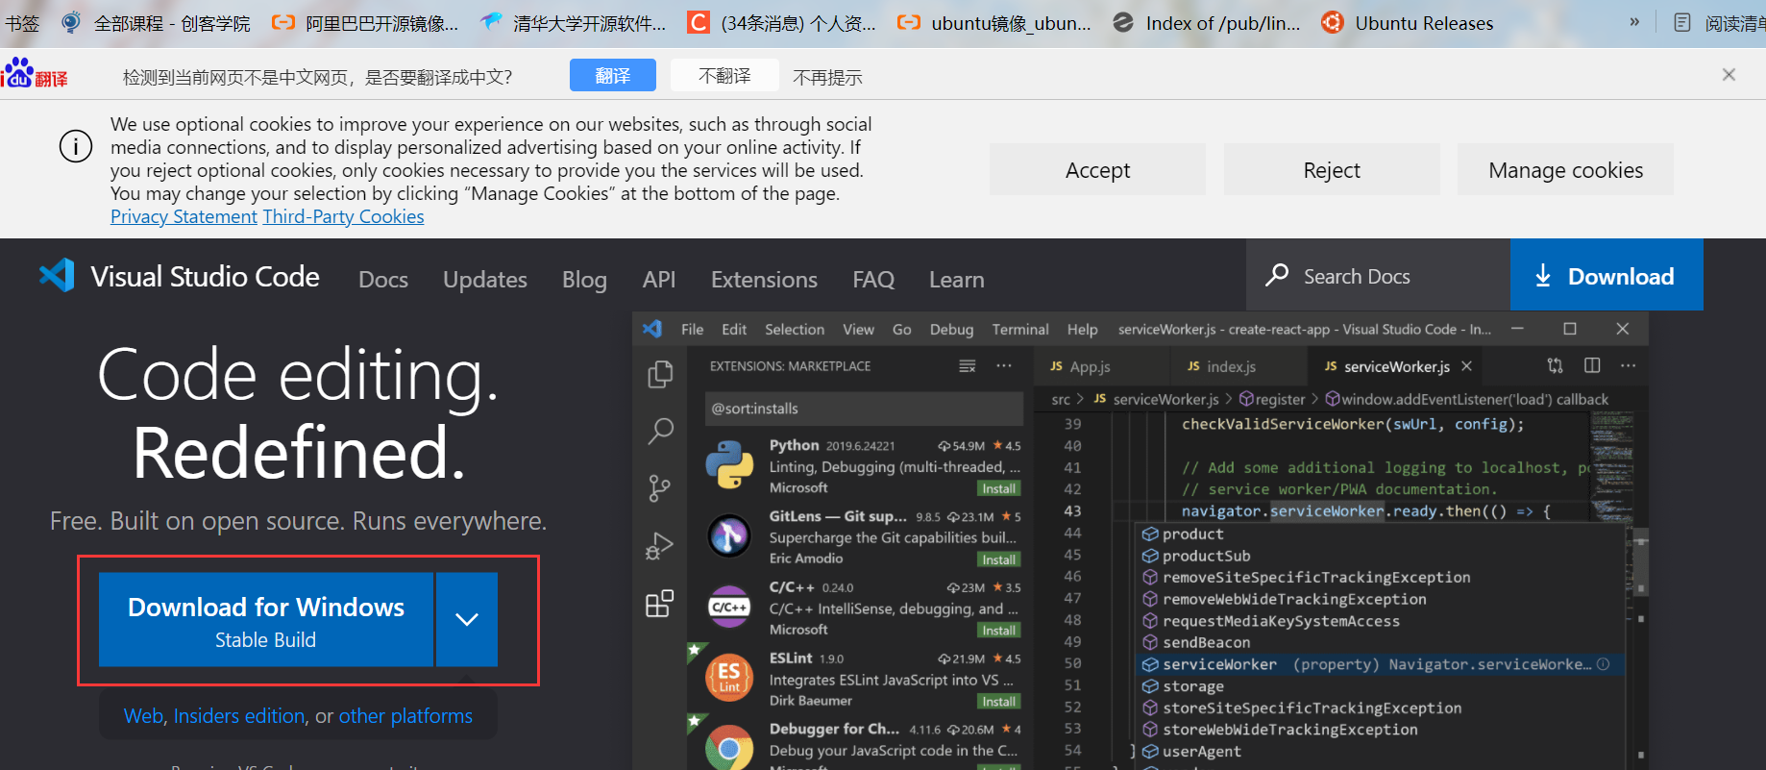Open the Docs nav item

[383, 280]
